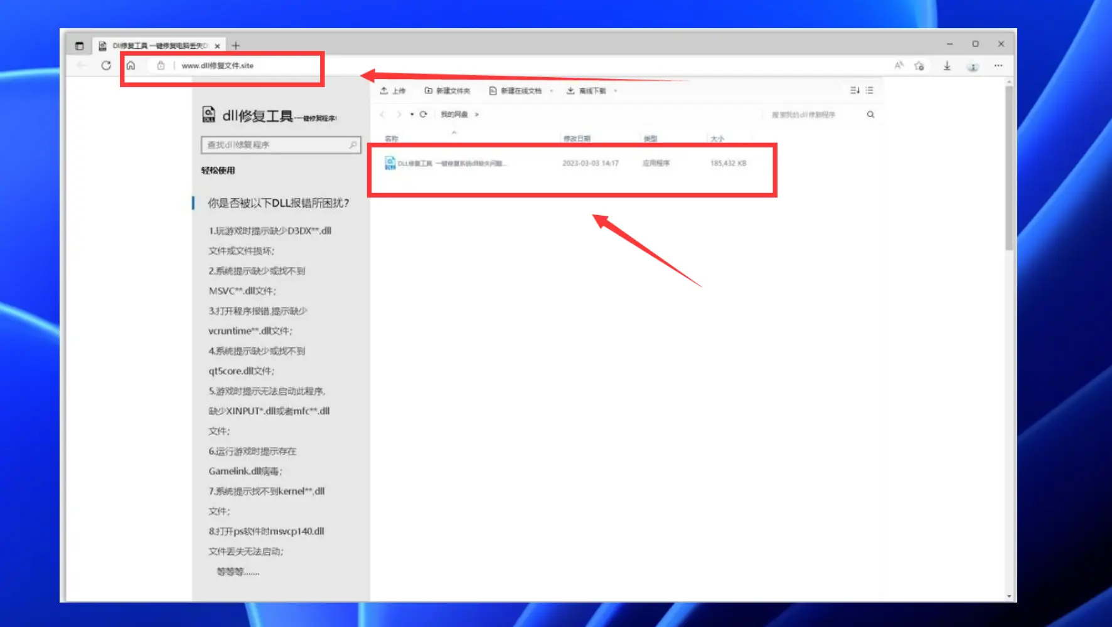The height and width of the screenshot is (627, 1112).
Task: Close the Dll修复工具 browser tab
Action: pos(217,46)
